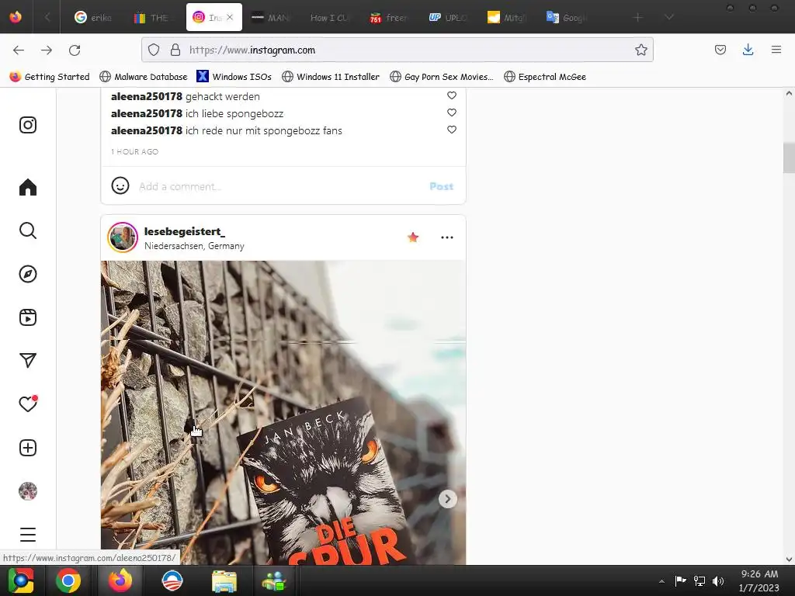This screenshot has height=596, width=795.
Task: Switch to the 'erika' Google tab
Action: [x=94, y=17]
